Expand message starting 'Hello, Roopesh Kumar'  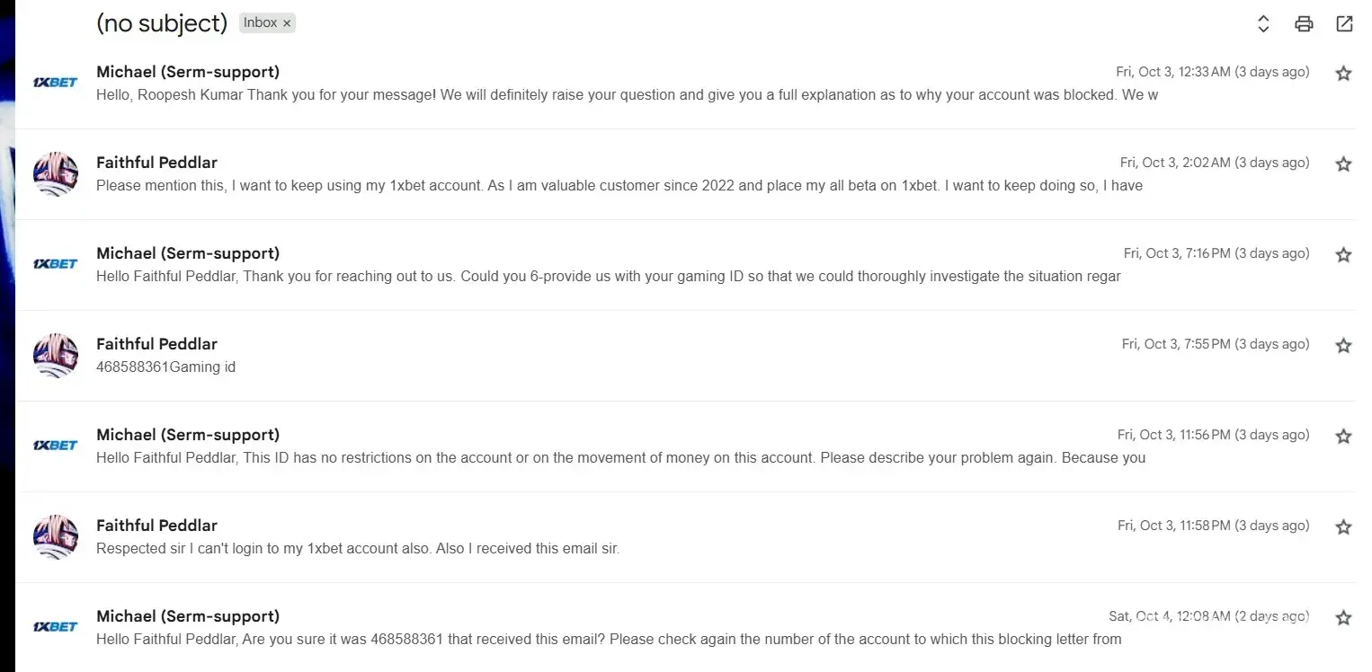[x=627, y=95]
